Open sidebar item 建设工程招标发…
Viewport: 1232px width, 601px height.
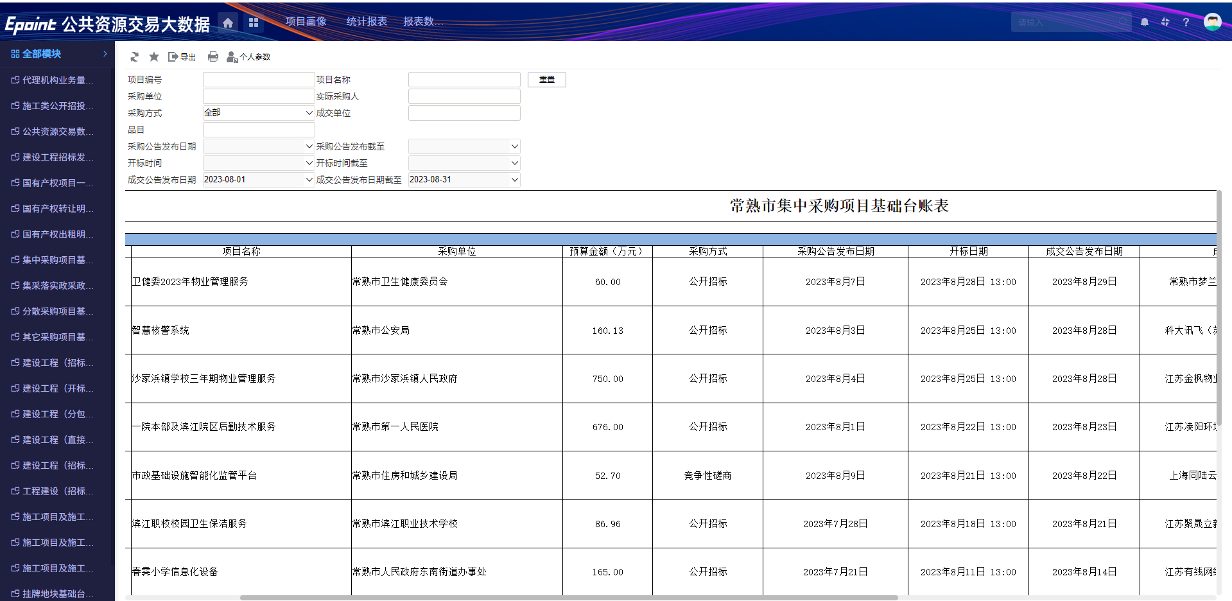57,157
